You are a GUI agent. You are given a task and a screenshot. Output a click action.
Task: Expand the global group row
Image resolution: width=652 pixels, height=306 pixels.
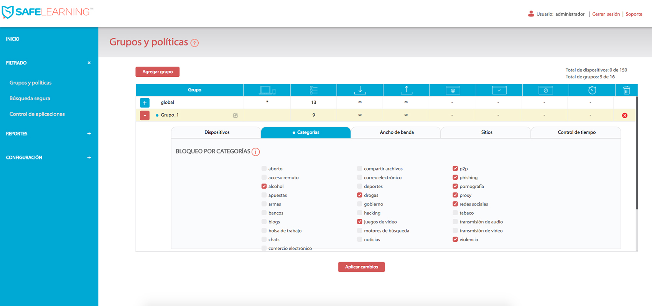click(145, 103)
